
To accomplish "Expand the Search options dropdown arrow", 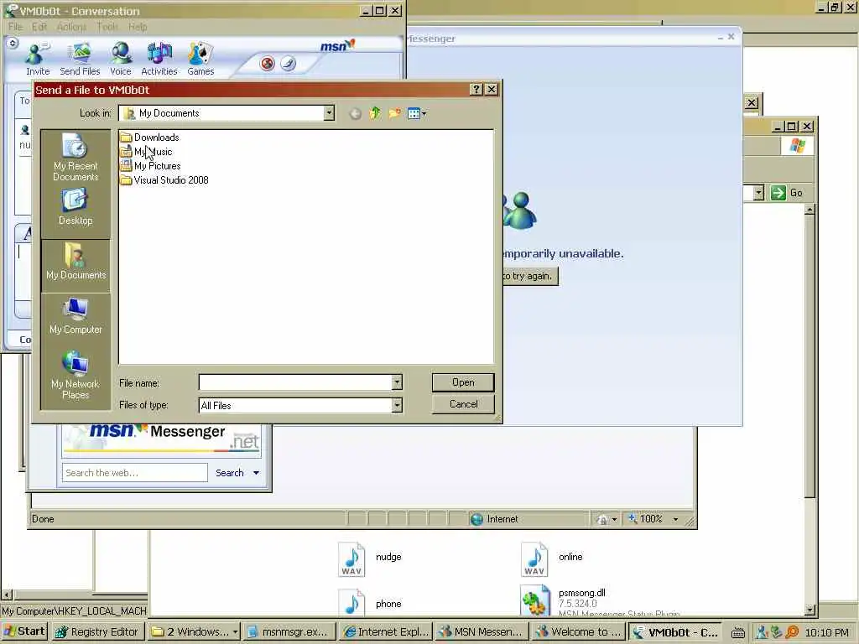I will click(256, 473).
